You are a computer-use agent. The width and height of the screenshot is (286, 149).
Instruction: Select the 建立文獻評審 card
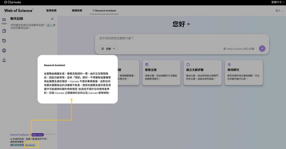[x=203, y=72]
